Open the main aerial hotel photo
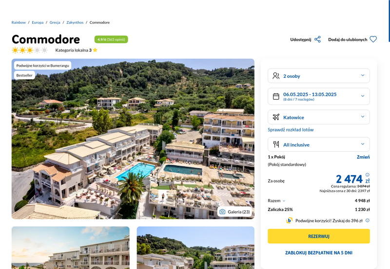The image size is (390, 269). (x=133, y=139)
